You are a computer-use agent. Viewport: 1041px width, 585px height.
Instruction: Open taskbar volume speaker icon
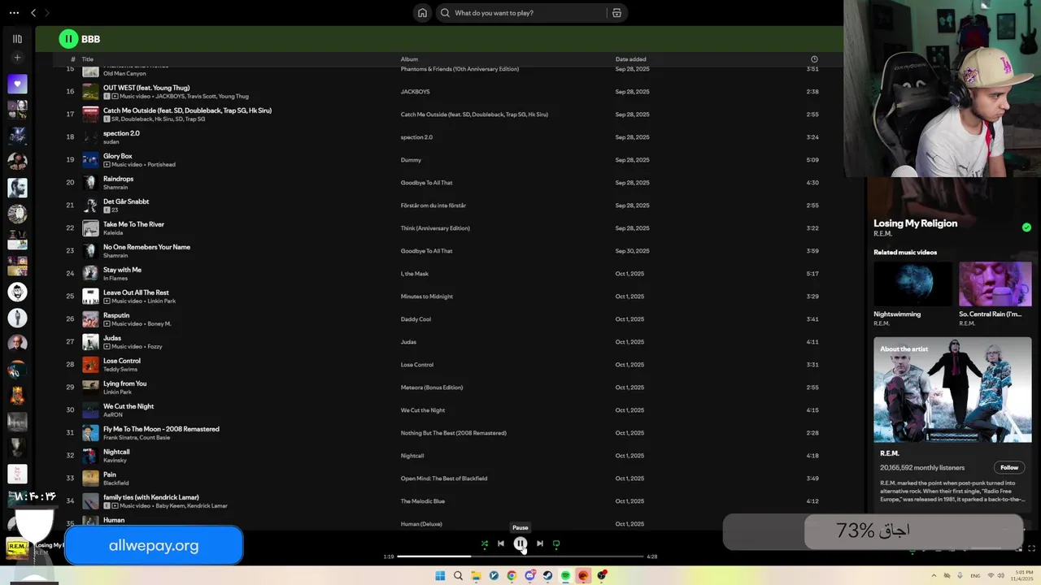pyautogui.click(x=1000, y=576)
